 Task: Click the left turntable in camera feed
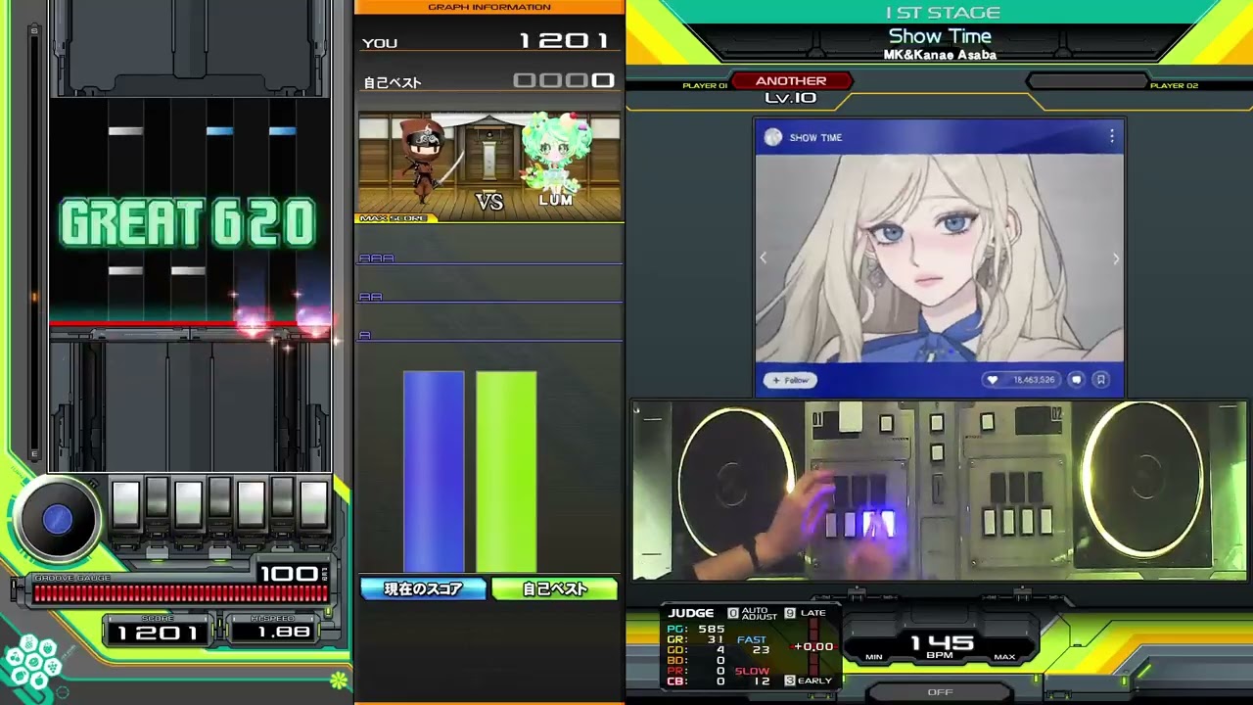(x=735, y=485)
